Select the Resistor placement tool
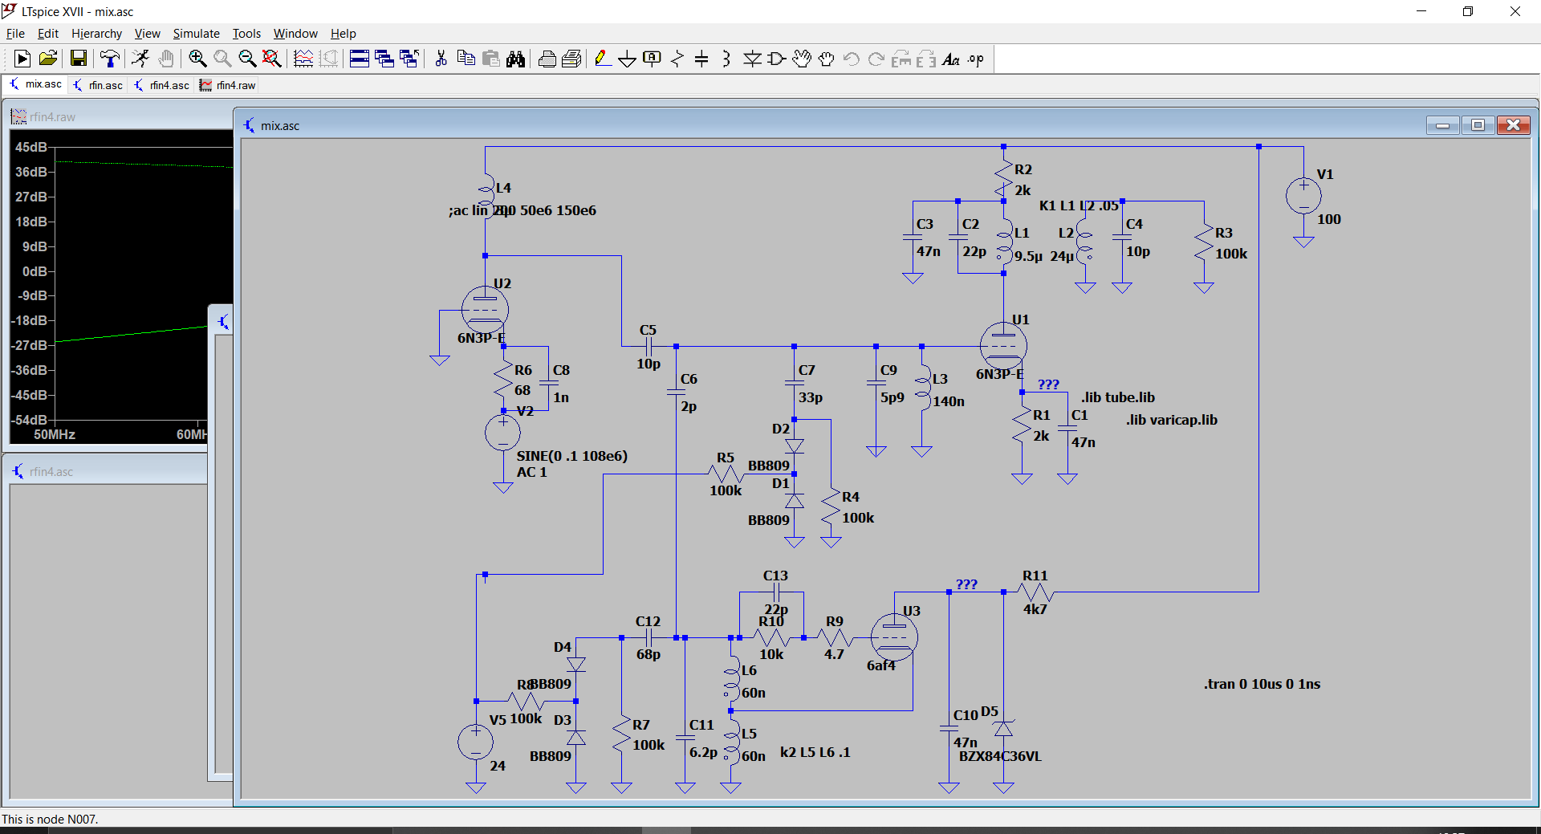Screen dimensions: 1541x834 tap(677, 59)
